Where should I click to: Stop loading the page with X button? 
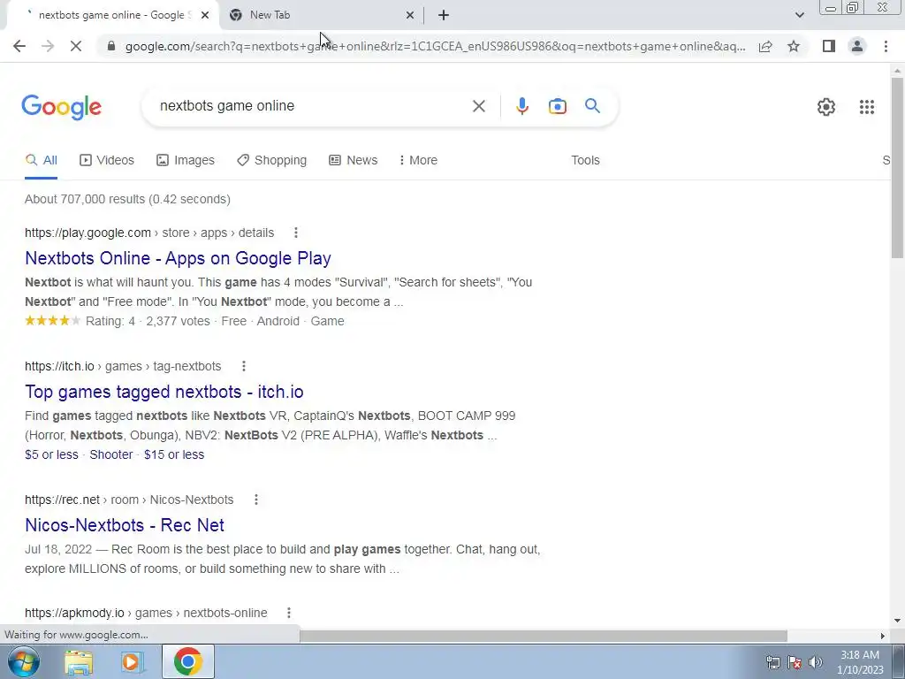(x=76, y=46)
